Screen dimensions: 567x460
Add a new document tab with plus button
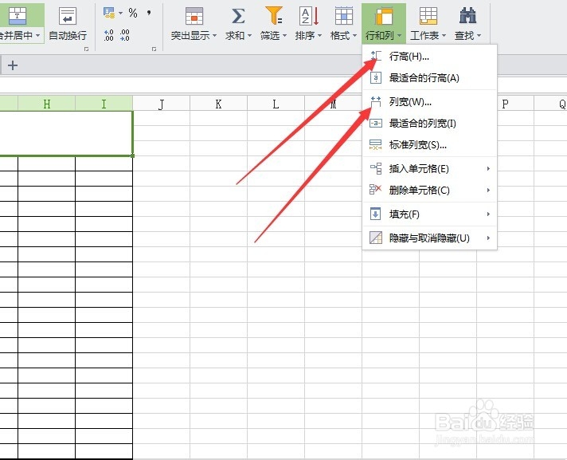(13, 65)
